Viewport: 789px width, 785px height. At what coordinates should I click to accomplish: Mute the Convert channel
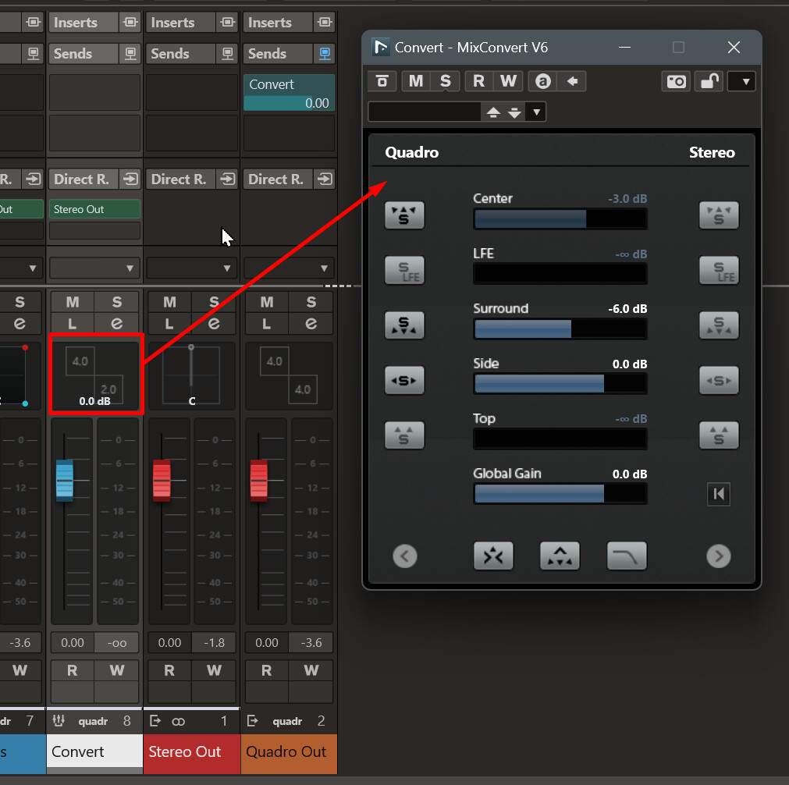click(x=73, y=302)
